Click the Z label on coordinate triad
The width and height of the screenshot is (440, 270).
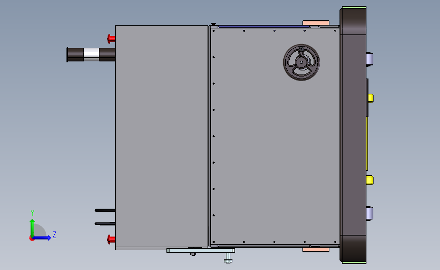(x=54, y=235)
